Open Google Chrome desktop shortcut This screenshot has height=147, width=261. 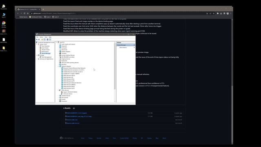[4, 24]
